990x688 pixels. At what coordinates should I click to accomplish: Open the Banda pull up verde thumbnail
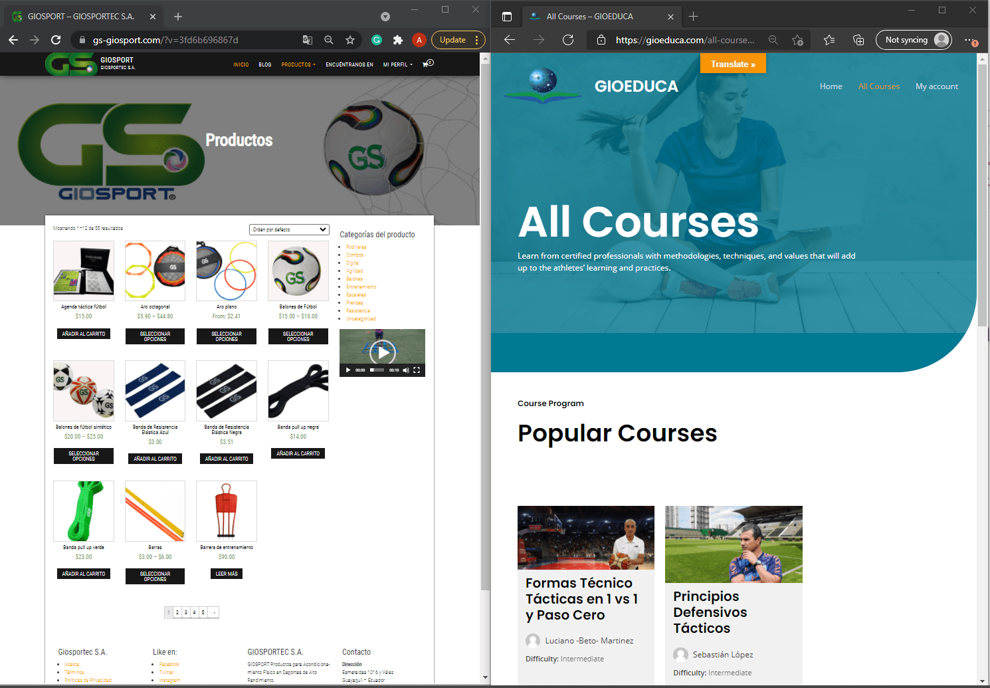tap(84, 511)
